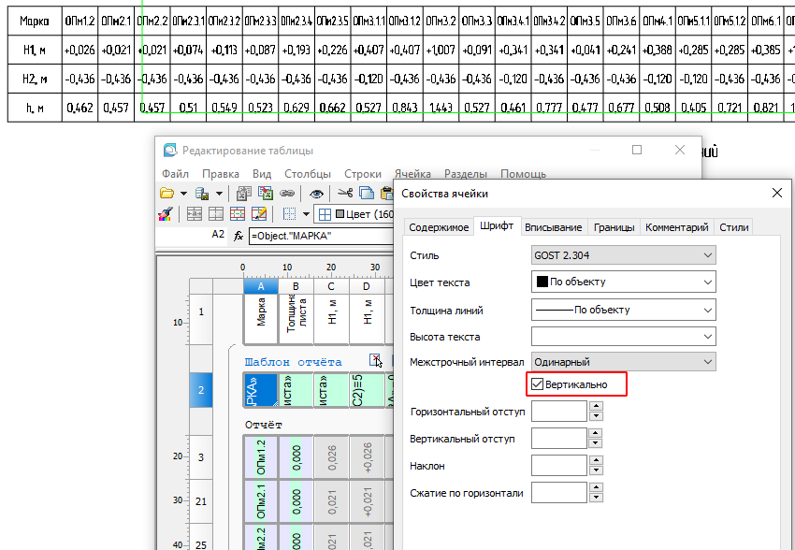Click the 'Вертикальный отступ' input field
This screenshot has width=795, height=550.
[x=559, y=439]
